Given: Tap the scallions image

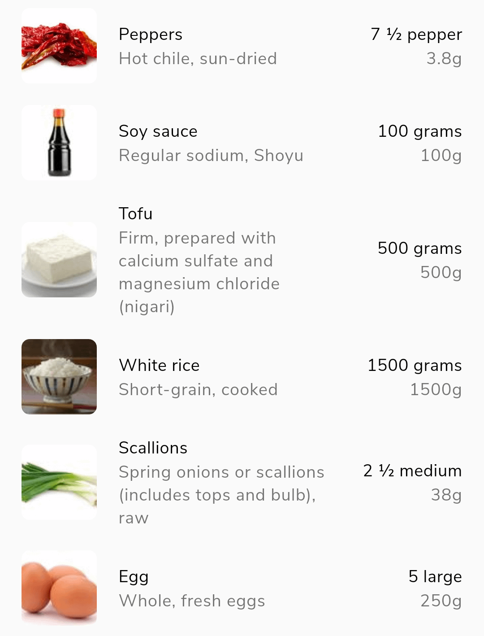Looking at the screenshot, I should [59, 482].
